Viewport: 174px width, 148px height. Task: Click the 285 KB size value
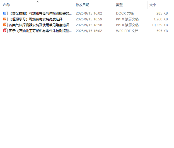tap(162, 13)
